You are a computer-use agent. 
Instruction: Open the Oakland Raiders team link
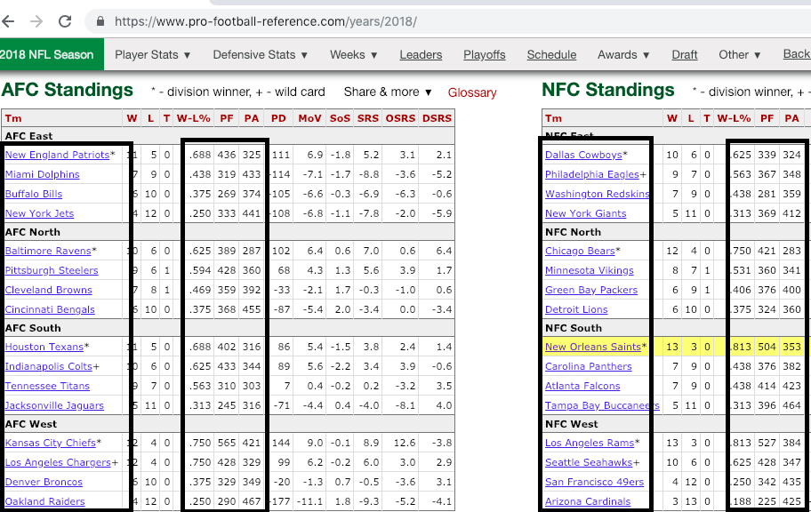point(45,501)
